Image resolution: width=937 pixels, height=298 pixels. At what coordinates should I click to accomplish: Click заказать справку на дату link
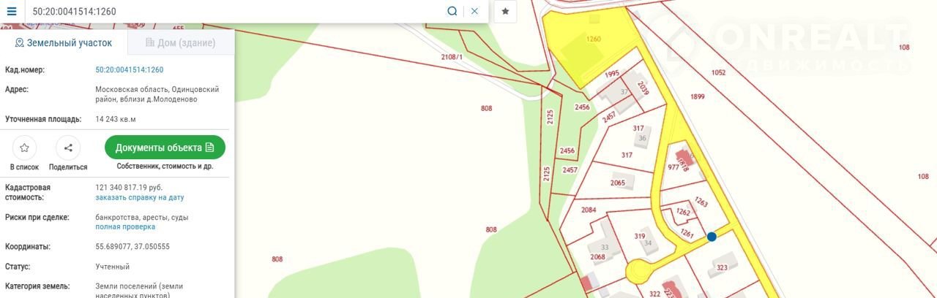click(139, 197)
